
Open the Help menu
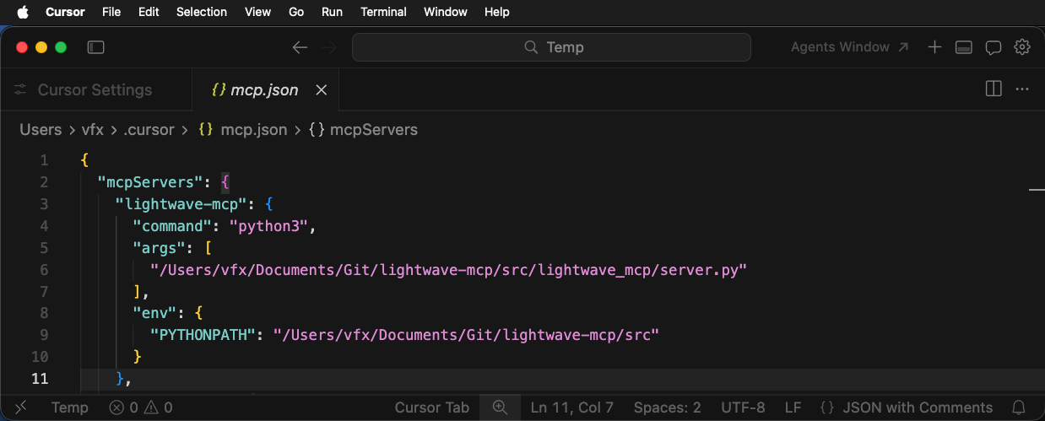[497, 12]
